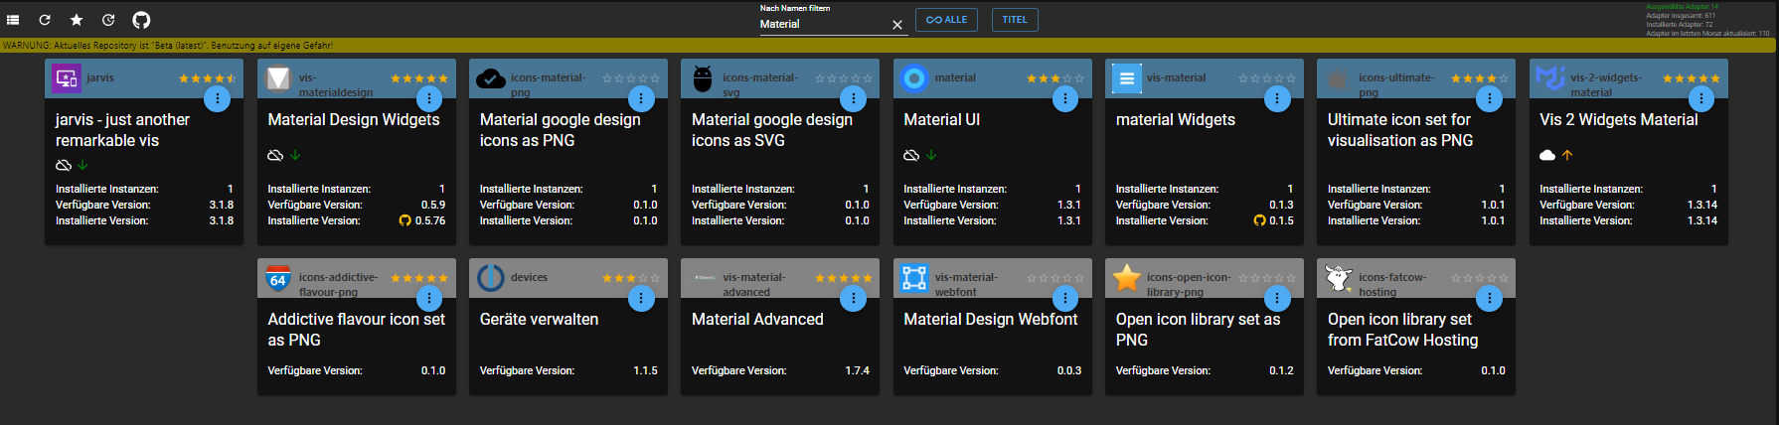The image size is (1779, 425).
Task: Open the three-dot menu on vis-material card
Action: point(1277,98)
